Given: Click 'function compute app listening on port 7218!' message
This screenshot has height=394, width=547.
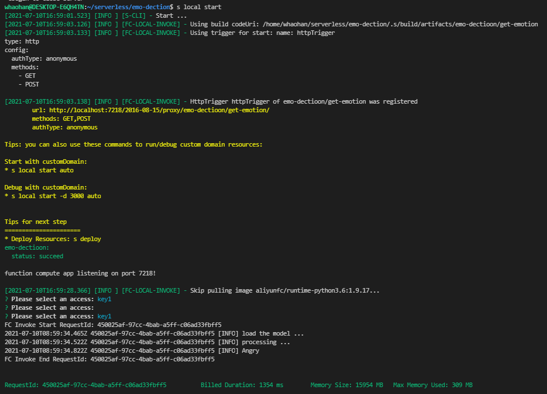Looking at the screenshot, I should pyautogui.click(x=80, y=273).
